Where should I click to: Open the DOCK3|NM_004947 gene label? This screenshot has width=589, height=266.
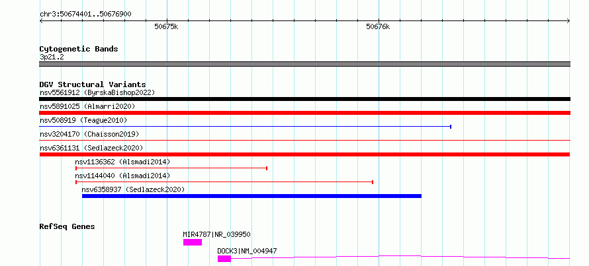(x=247, y=251)
